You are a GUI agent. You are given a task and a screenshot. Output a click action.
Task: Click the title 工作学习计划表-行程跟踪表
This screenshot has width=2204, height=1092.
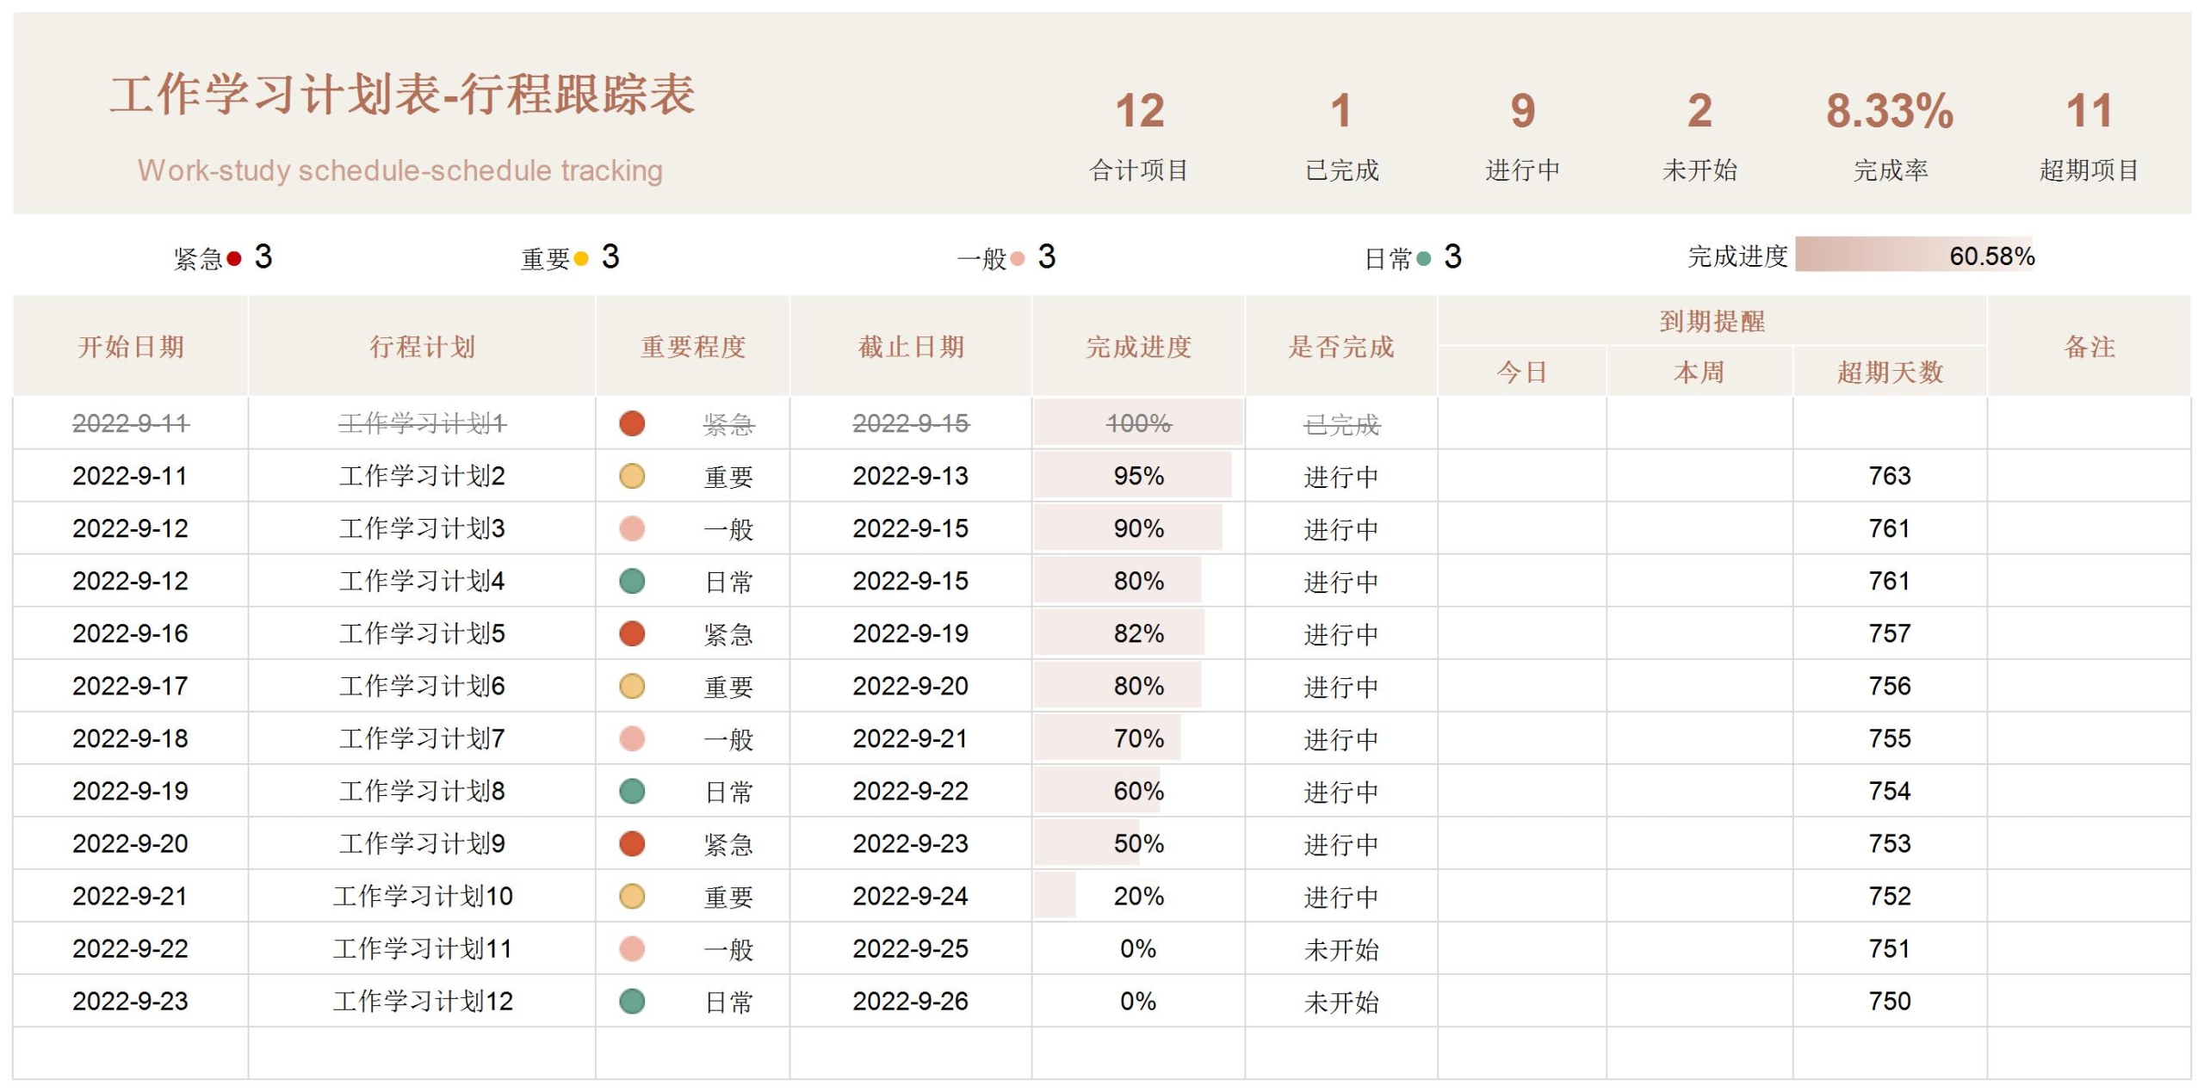402,95
